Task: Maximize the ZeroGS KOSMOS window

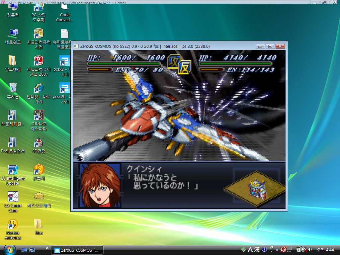Action: [x=270, y=46]
